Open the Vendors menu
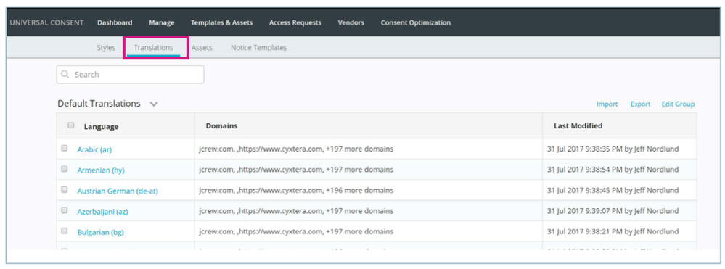This screenshot has height=269, width=725. 351,22
